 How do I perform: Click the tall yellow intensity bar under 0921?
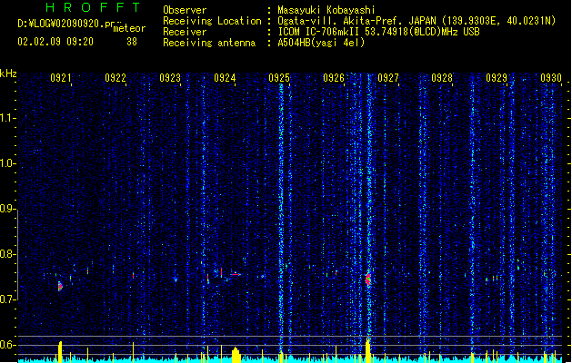click(x=60, y=352)
